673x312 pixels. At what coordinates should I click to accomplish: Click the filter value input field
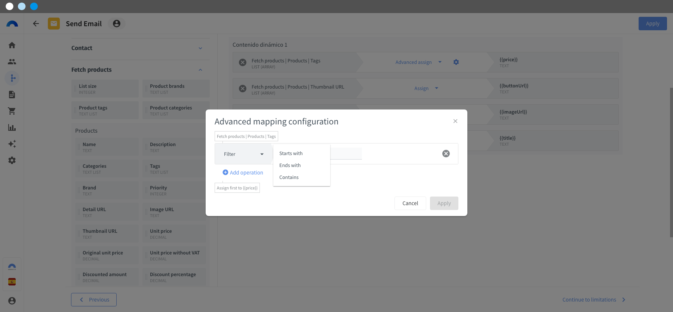346,154
